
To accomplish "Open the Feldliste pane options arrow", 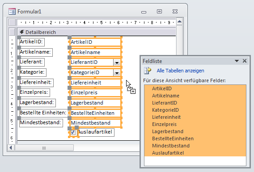I will [237, 61].
